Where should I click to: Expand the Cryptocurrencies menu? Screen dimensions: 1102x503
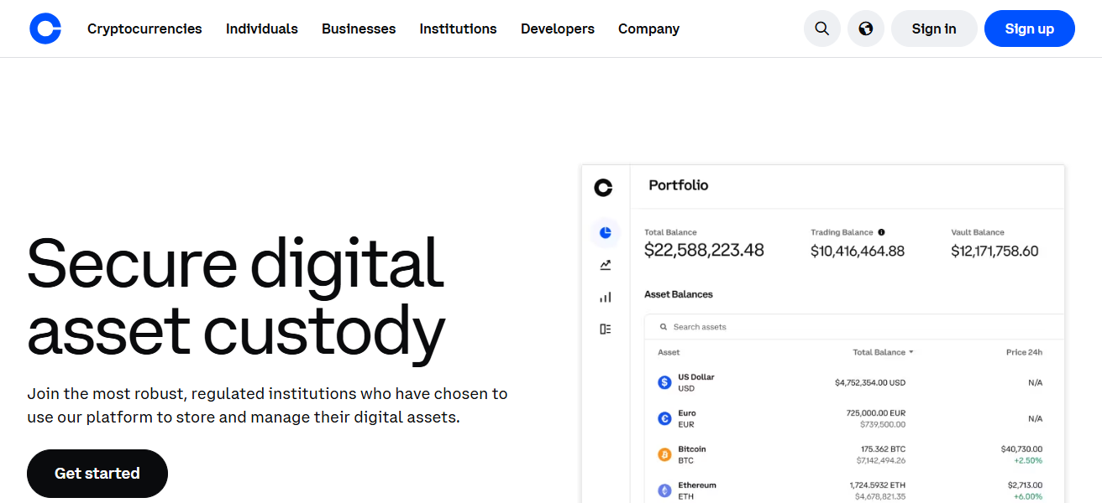(144, 29)
